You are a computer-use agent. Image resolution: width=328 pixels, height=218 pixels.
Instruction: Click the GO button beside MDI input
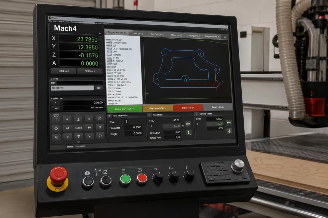99,88
